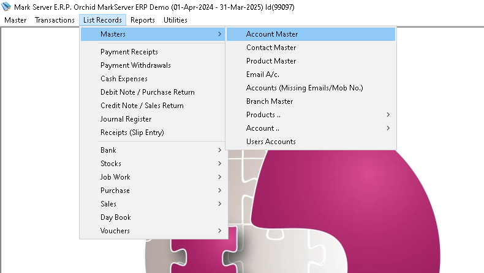Expand the Account .. submenu

coord(311,128)
